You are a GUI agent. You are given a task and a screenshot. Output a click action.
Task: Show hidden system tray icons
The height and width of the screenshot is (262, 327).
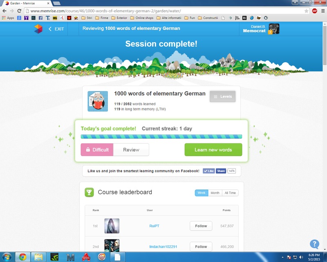(x=282, y=257)
